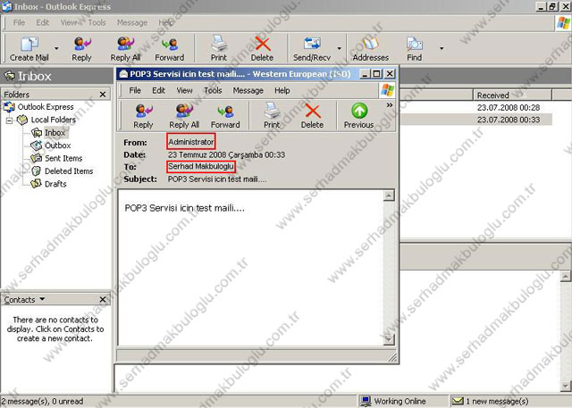The image size is (572, 408).
Task: Open File menu in Inbox window
Action: (x=20, y=22)
